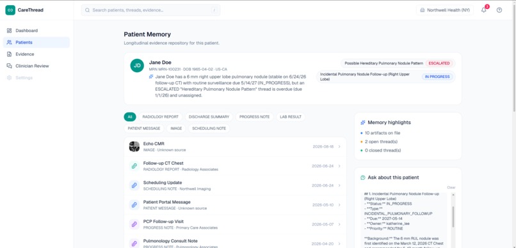Click the CareThread logo icon
The height and width of the screenshot is (248, 516).
[x=10, y=10]
